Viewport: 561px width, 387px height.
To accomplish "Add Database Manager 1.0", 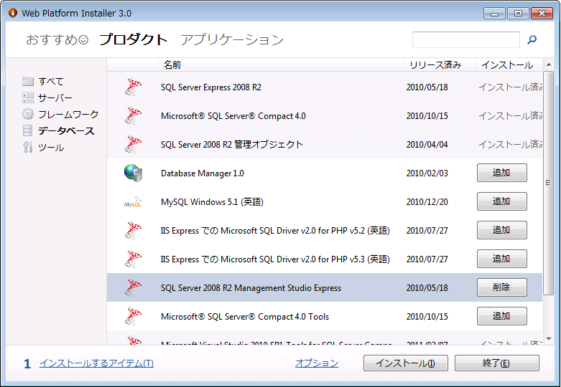I will point(501,173).
